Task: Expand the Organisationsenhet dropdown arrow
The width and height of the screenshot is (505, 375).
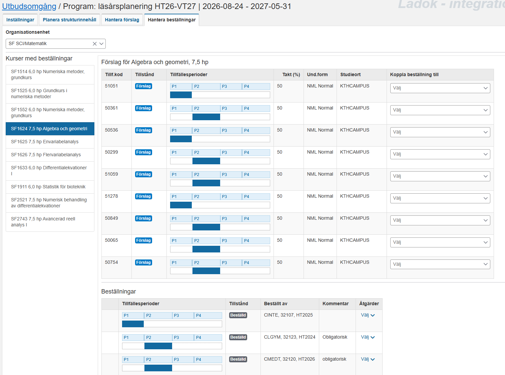Action: [x=101, y=44]
